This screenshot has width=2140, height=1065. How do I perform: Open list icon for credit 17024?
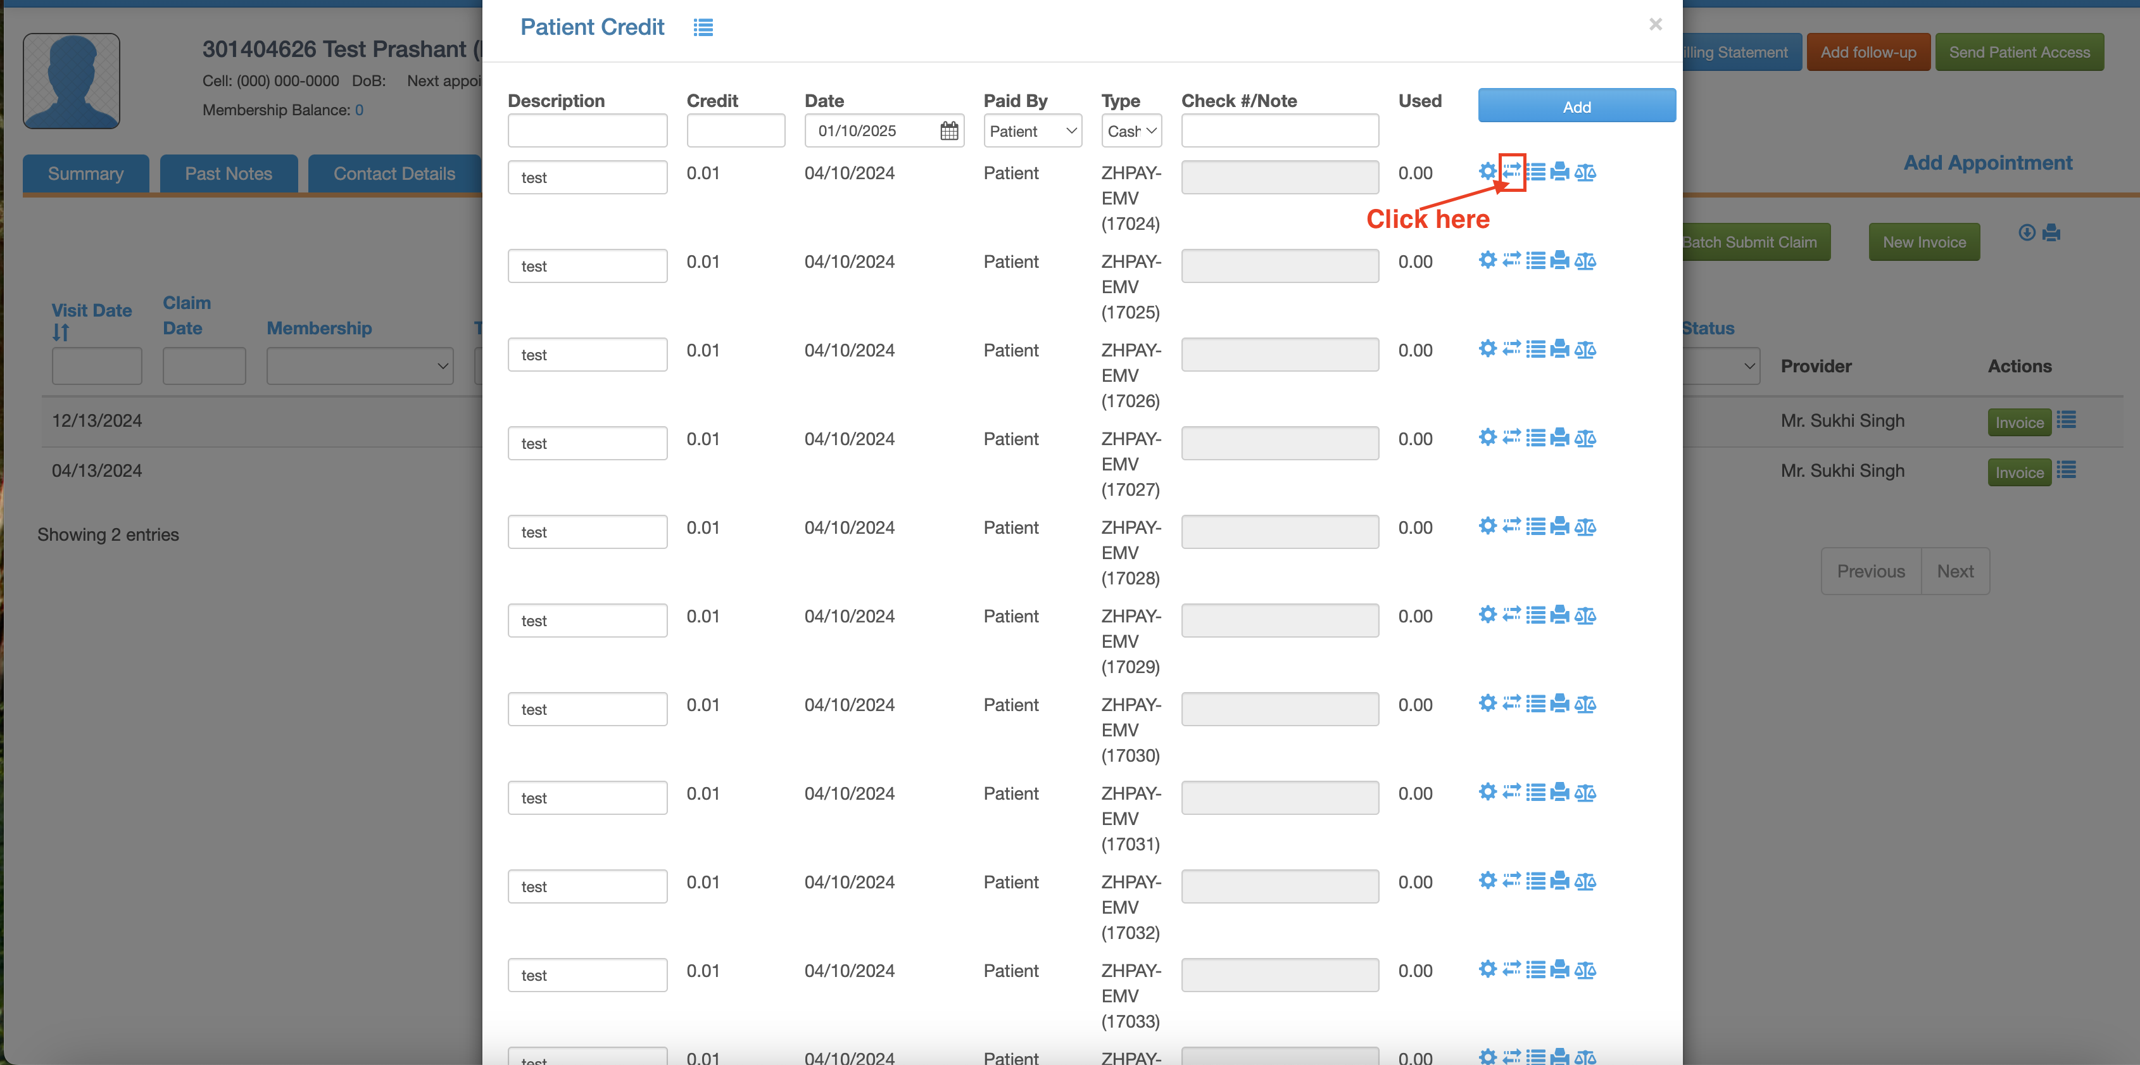coord(1536,171)
